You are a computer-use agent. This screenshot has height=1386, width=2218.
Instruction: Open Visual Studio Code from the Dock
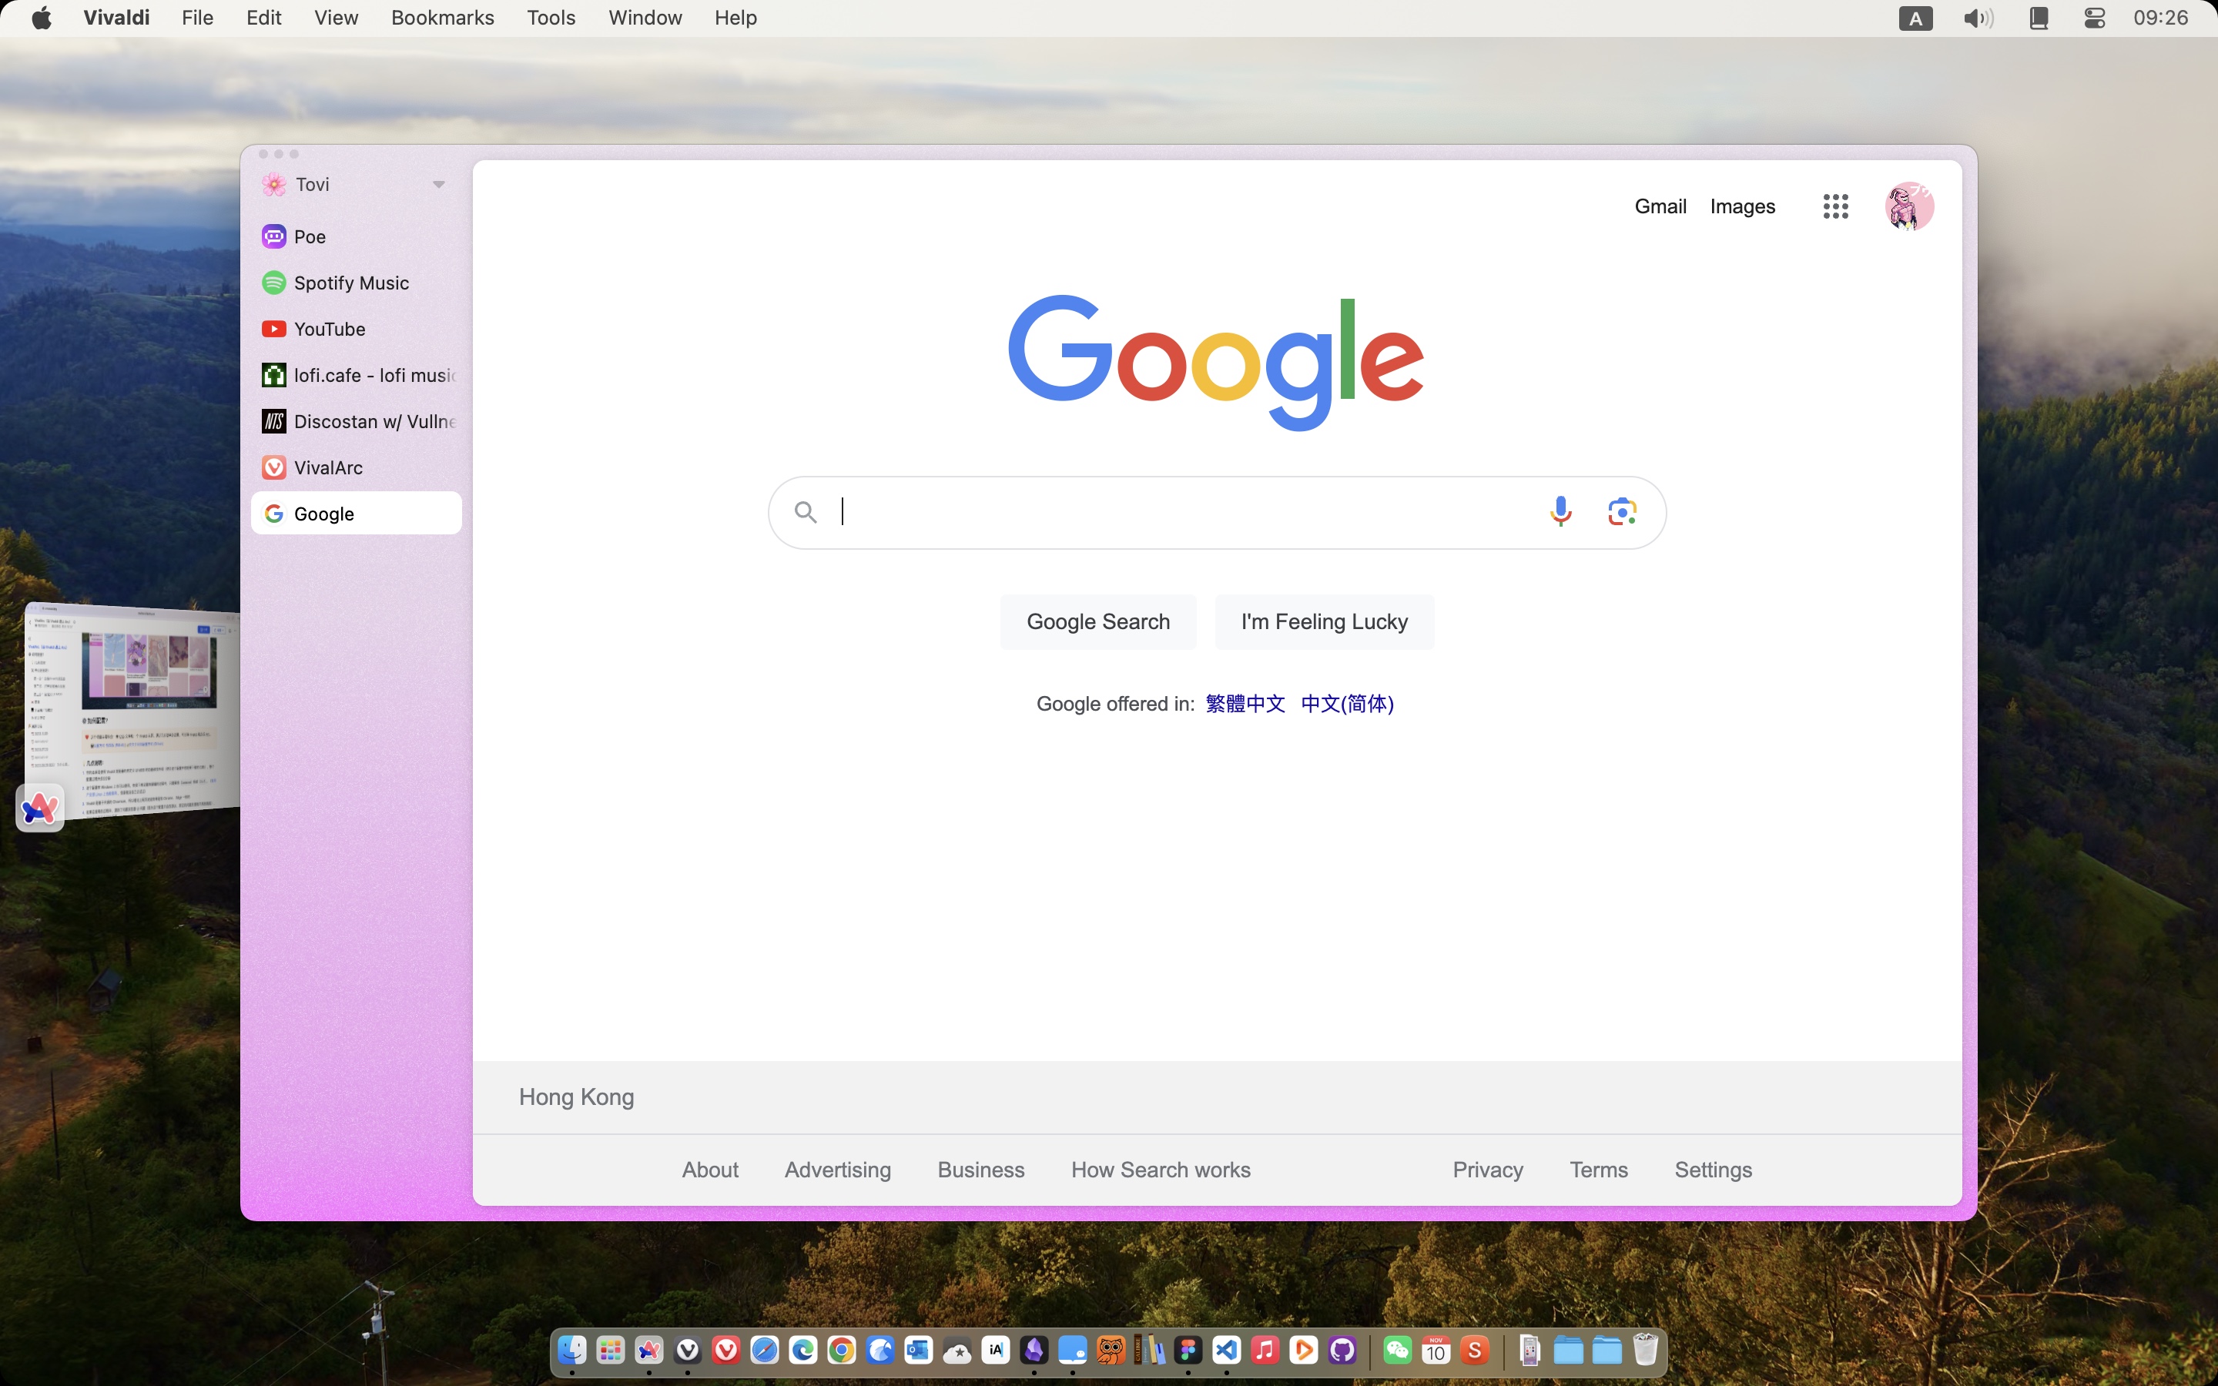[1226, 1349]
